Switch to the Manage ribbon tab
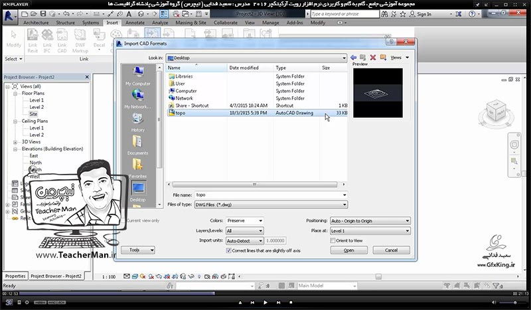 pos(271,23)
